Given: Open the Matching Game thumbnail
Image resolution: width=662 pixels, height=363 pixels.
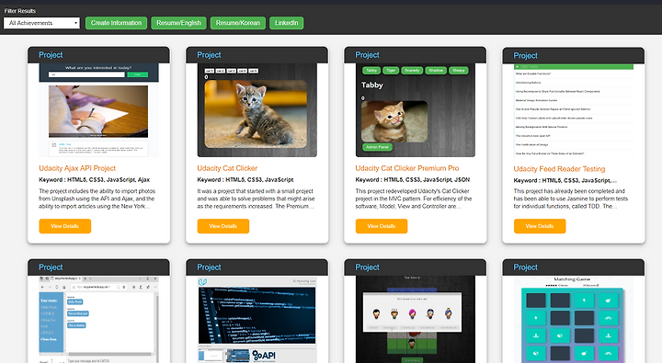Looking at the screenshot, I should pos(574,320).
